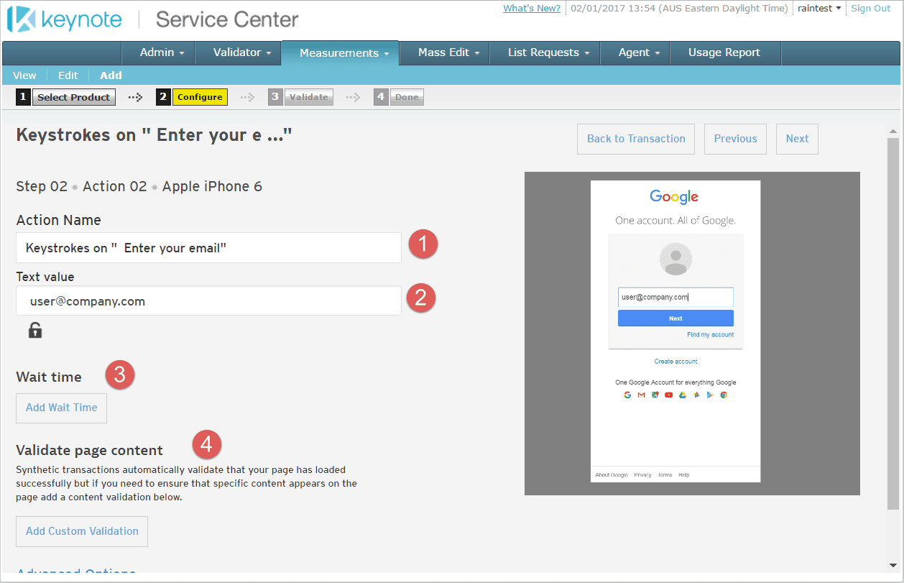Click the scrollbar up arrow
Screen dimensions: 904x583
(893, 132)
